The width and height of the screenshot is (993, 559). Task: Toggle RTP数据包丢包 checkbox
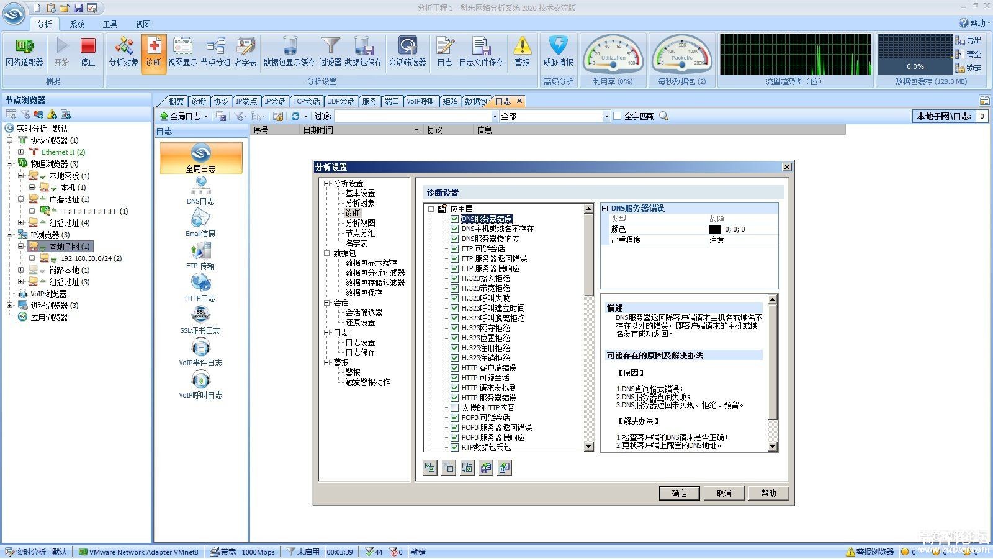454,447
